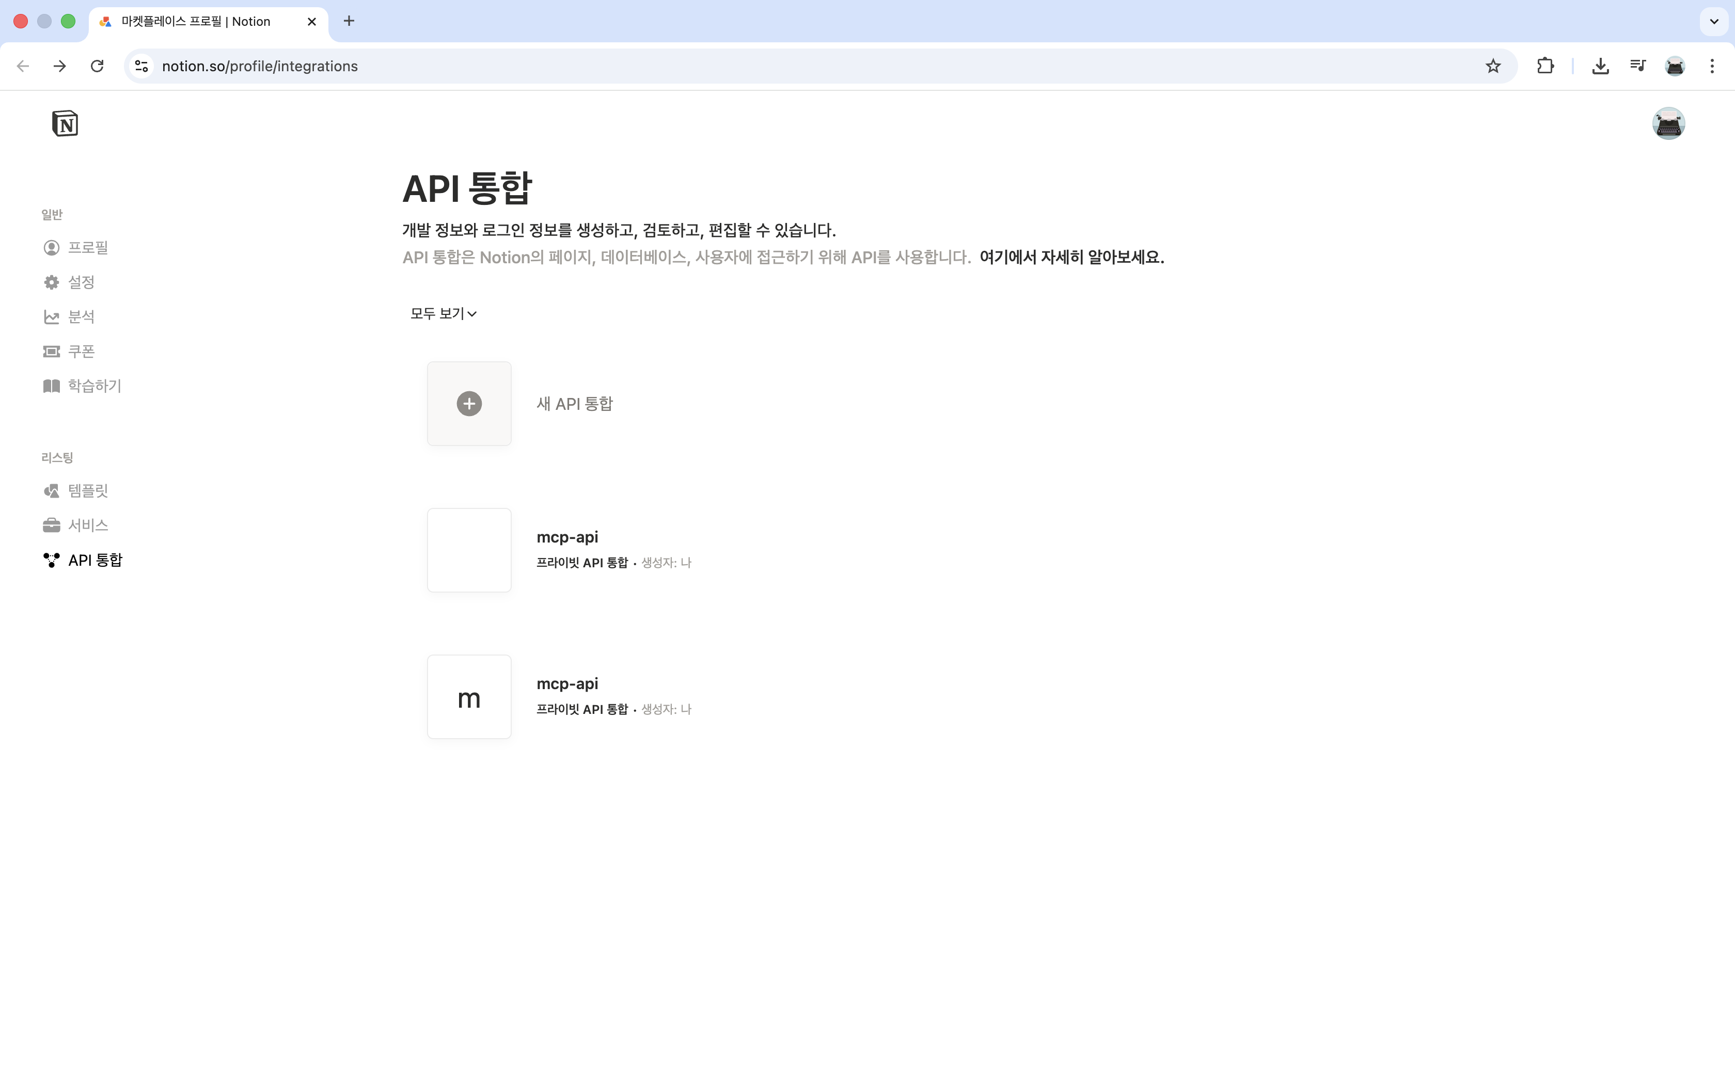
Task: Open the 프로필 sidebar item
Action: pos(87,247)
